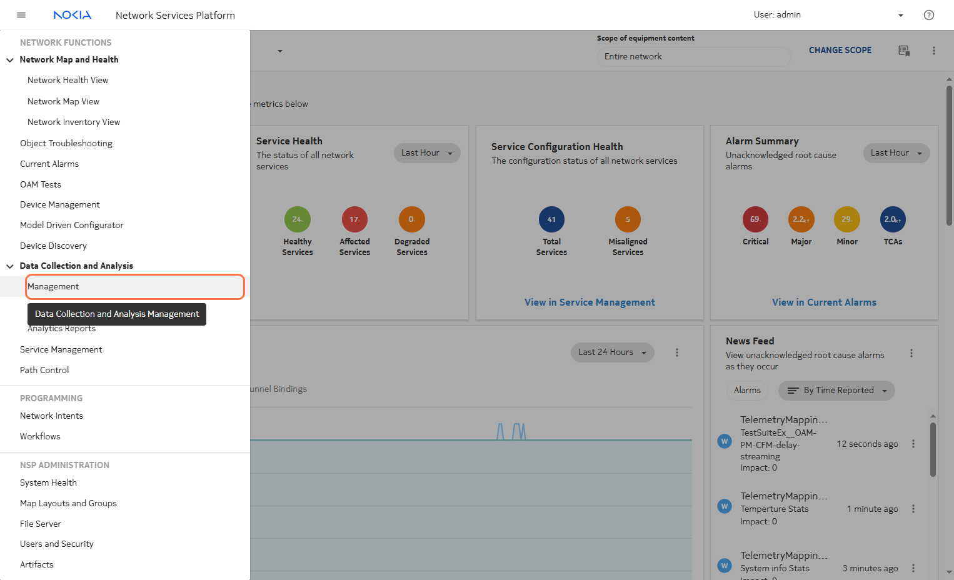The image size is (954, 580).
Task: Open the News Feed three-dot menu
Action: click(x=911, y=353)
